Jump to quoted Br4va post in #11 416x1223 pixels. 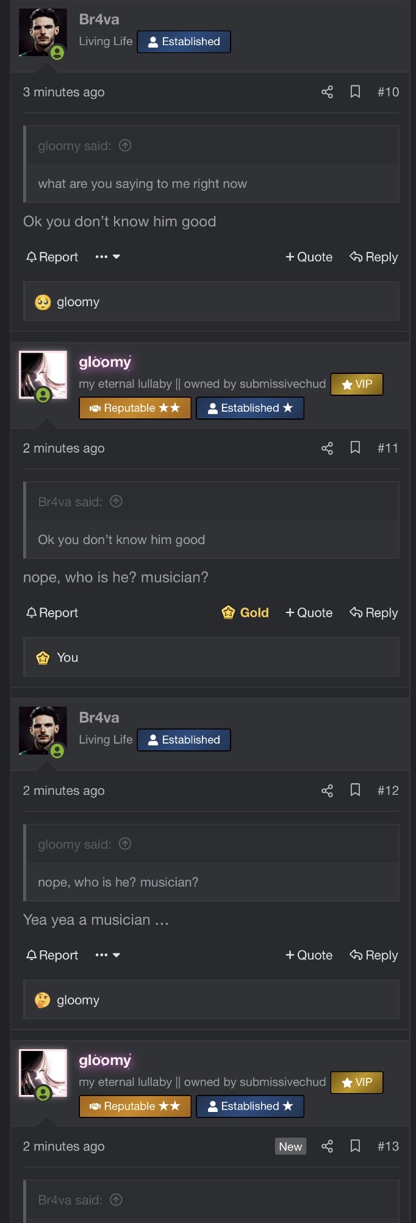[116, 501]
